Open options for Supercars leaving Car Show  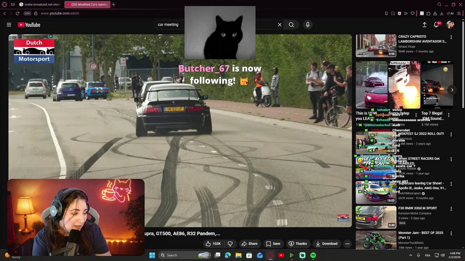(451, 184)
